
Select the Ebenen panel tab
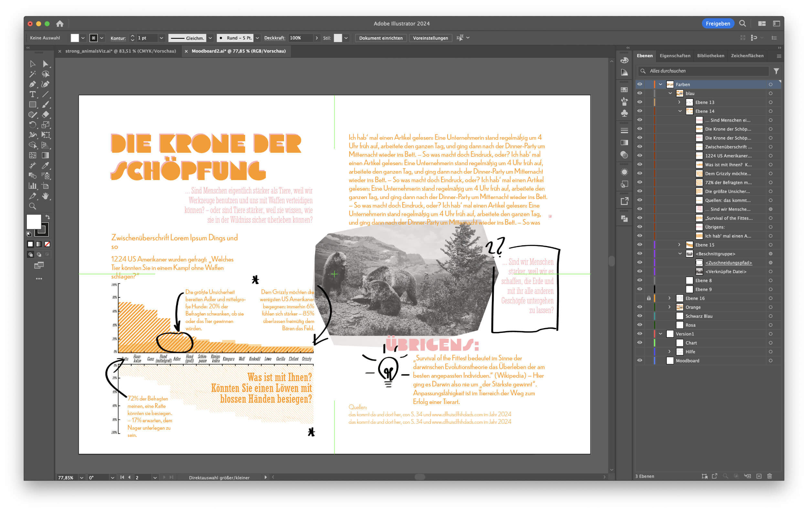pos(644,56)
